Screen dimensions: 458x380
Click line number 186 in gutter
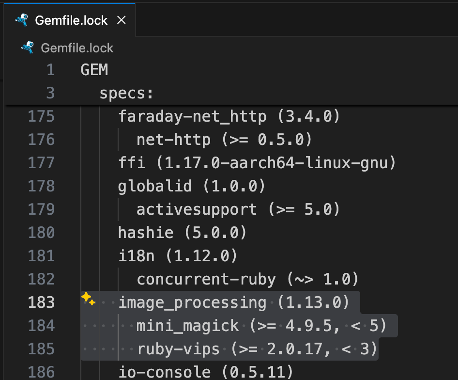(x=41, y=372)
